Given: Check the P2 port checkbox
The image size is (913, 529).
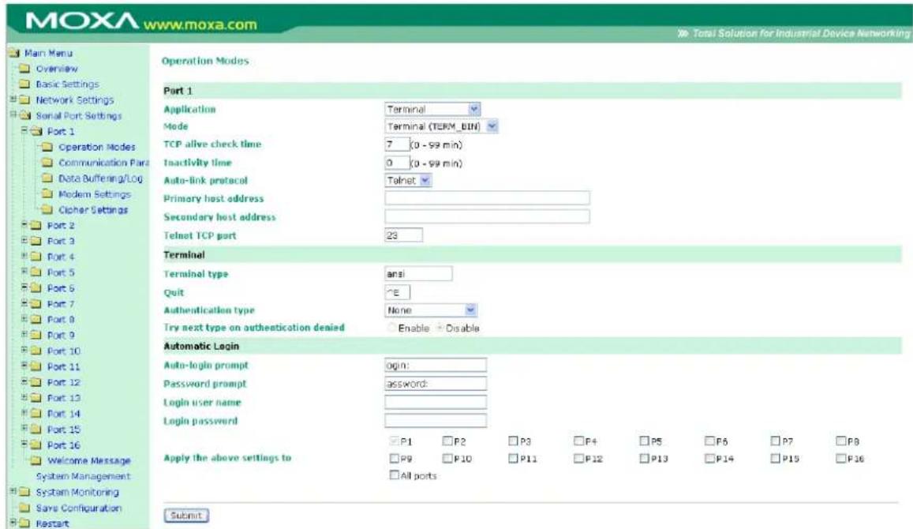Looking at the screenshot, I should [x=447, y=441].
